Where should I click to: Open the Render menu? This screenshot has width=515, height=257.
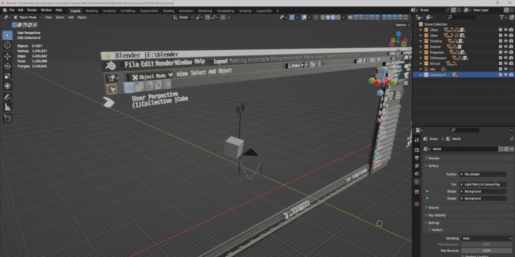[32, 9]
